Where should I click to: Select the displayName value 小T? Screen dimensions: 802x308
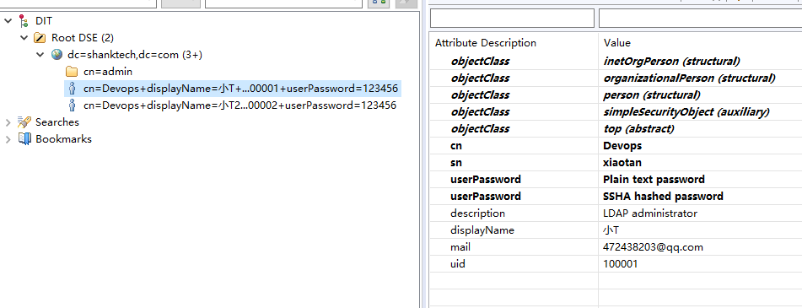point(611,230)
